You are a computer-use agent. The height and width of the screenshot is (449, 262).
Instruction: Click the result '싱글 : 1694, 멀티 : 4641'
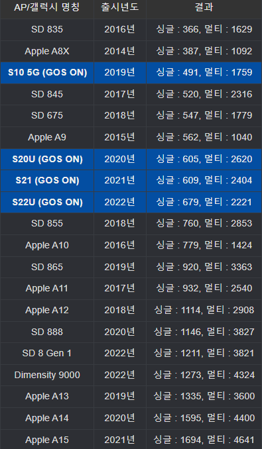204,439
